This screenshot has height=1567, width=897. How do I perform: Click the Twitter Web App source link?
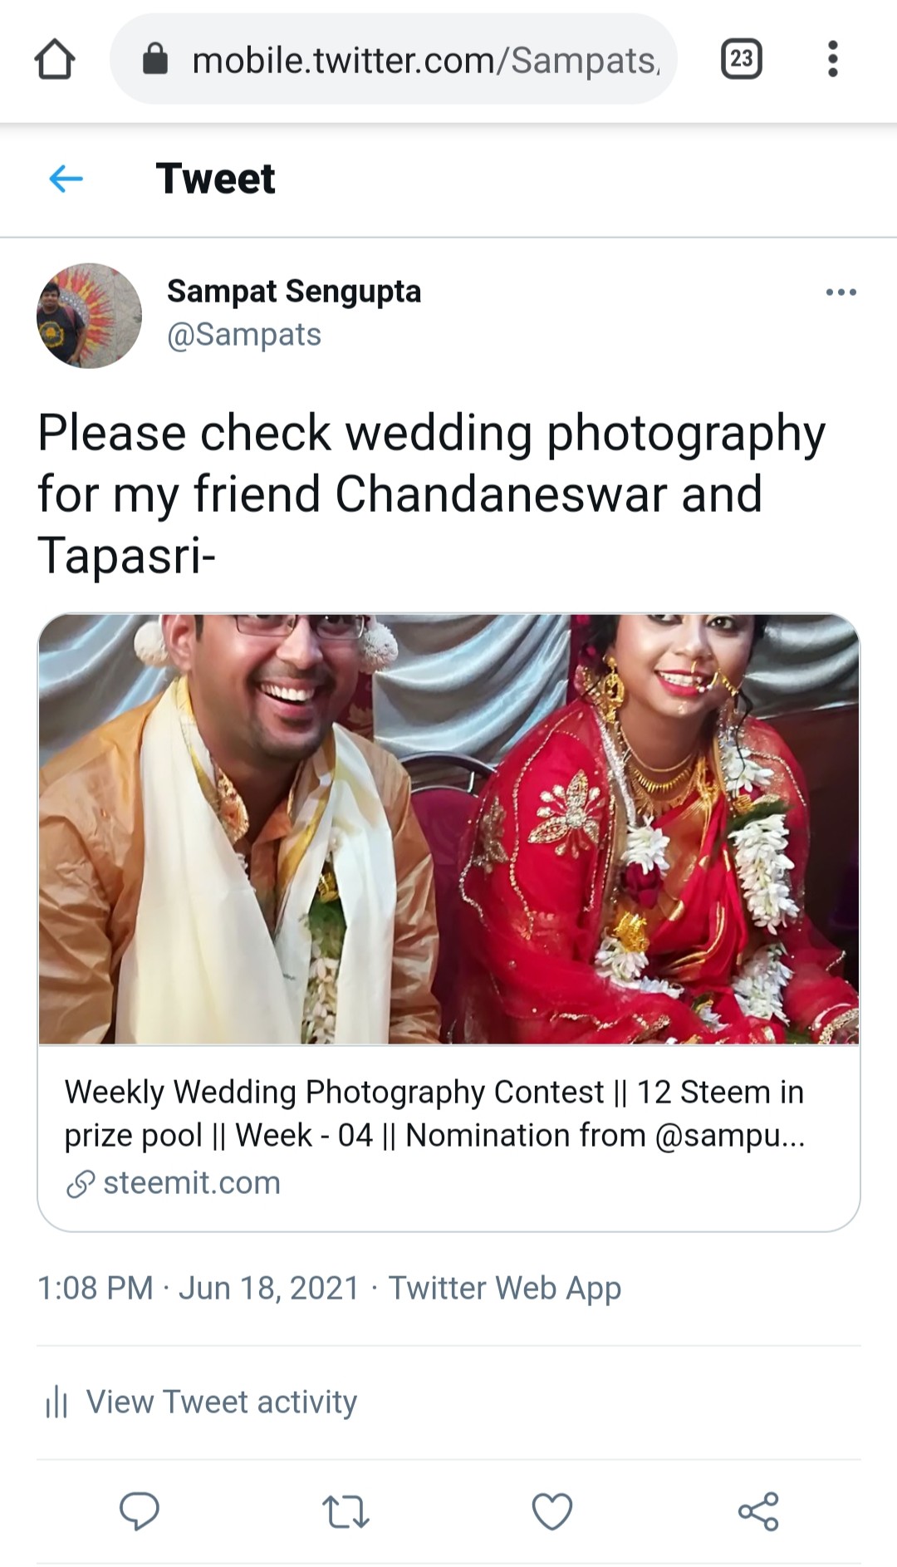pyautogui.click(x=505, y=1288)
